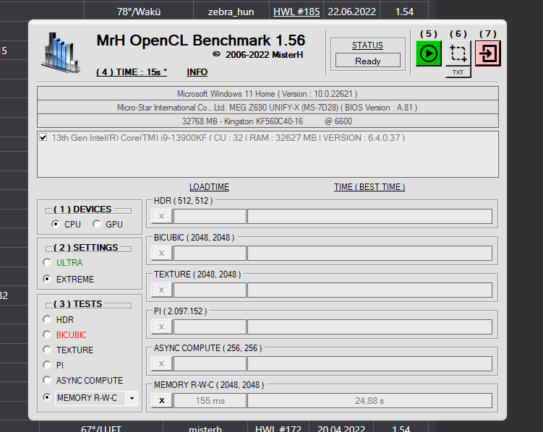Viewport: 543px width, 432px height.
Task: Click the Windows 11 Home version row
Action: pyautogui.click(x=268, y=94)
